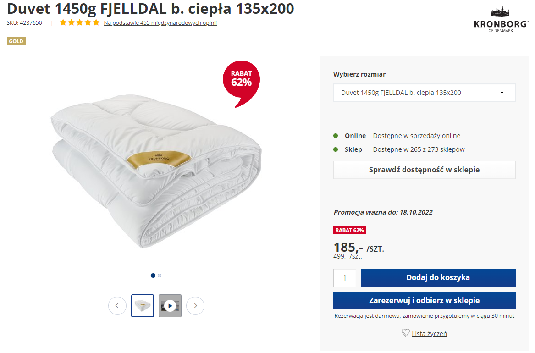Open reviews link for 455 international opinions
Screen dimensions: 535x353
point(160,23)
